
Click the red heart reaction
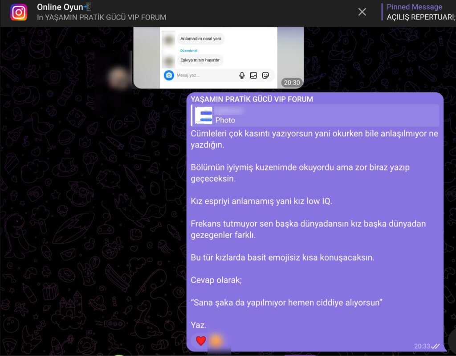201,340
